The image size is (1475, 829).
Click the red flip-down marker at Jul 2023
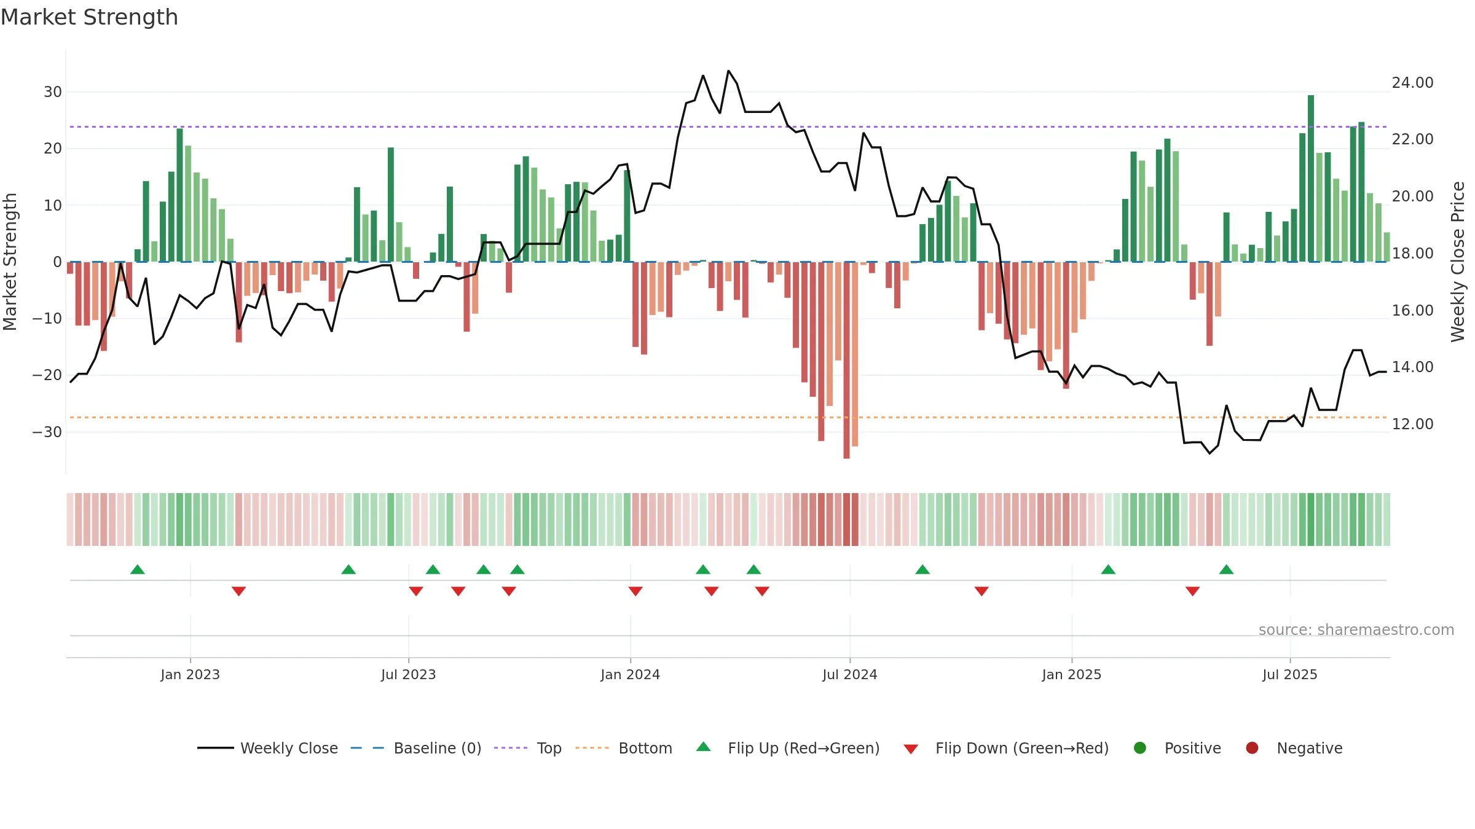pos(416,591)
